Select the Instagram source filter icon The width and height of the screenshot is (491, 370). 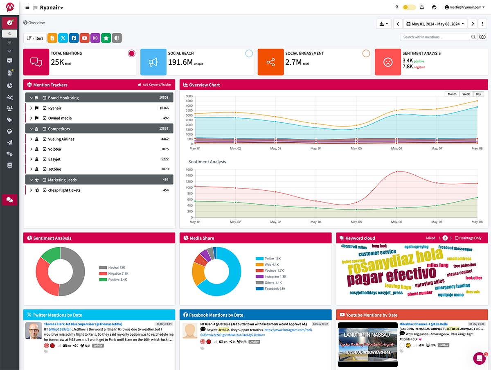pyautogui.click(x=95, y=38)
